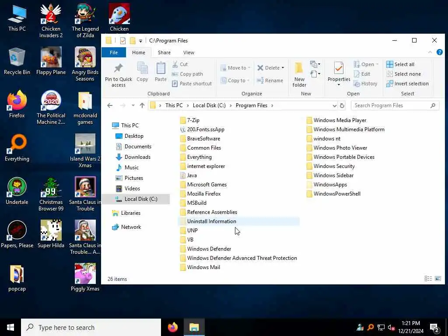Click the taskbar search box
The image size is (448, 336).
tap(91, 327)
